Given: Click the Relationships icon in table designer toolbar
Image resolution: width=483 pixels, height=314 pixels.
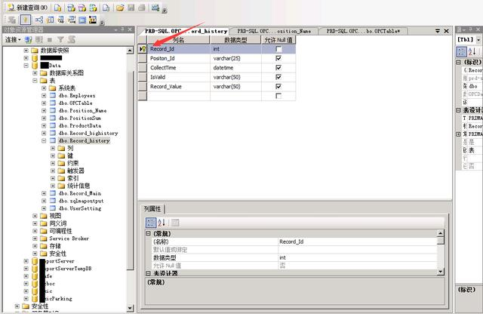Looking at the screenshot, I should (x=39, y=19).
